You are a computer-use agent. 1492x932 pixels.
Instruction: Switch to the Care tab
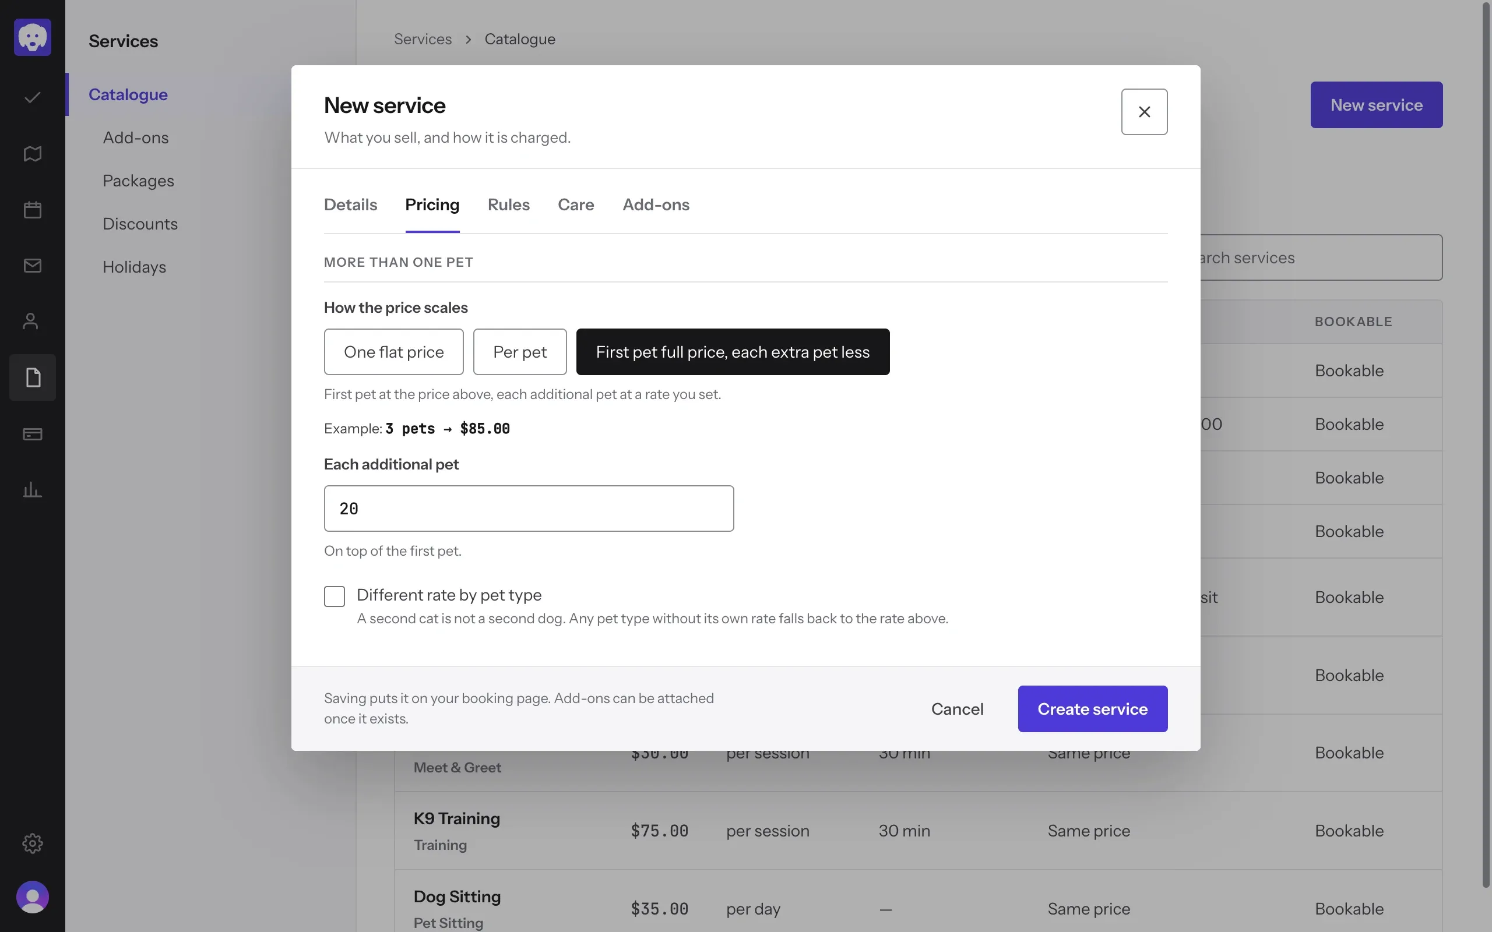coord(576,204)
